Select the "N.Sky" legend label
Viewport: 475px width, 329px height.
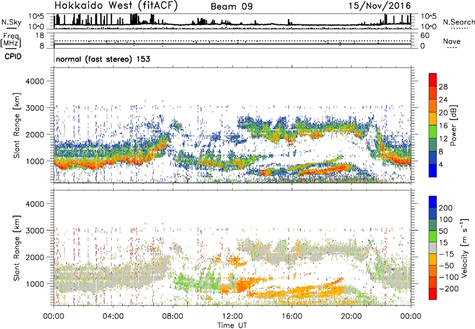(11, 22)
